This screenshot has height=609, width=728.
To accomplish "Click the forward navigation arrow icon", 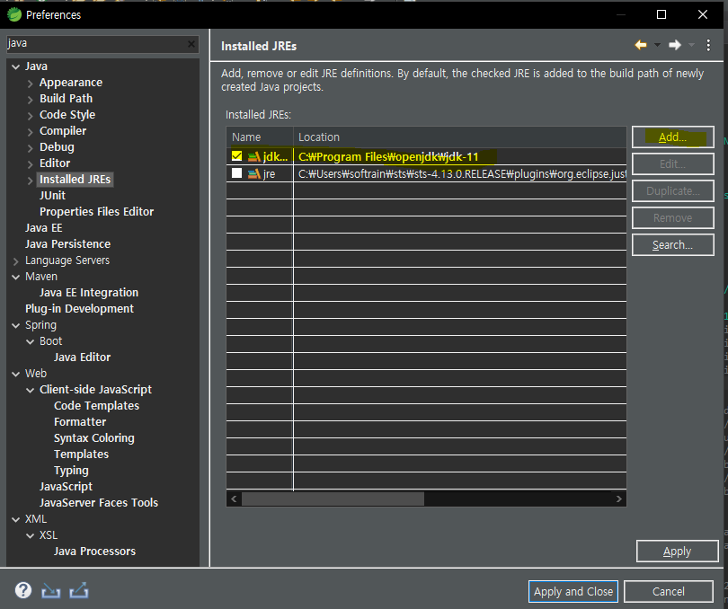I will pos(675,45).
